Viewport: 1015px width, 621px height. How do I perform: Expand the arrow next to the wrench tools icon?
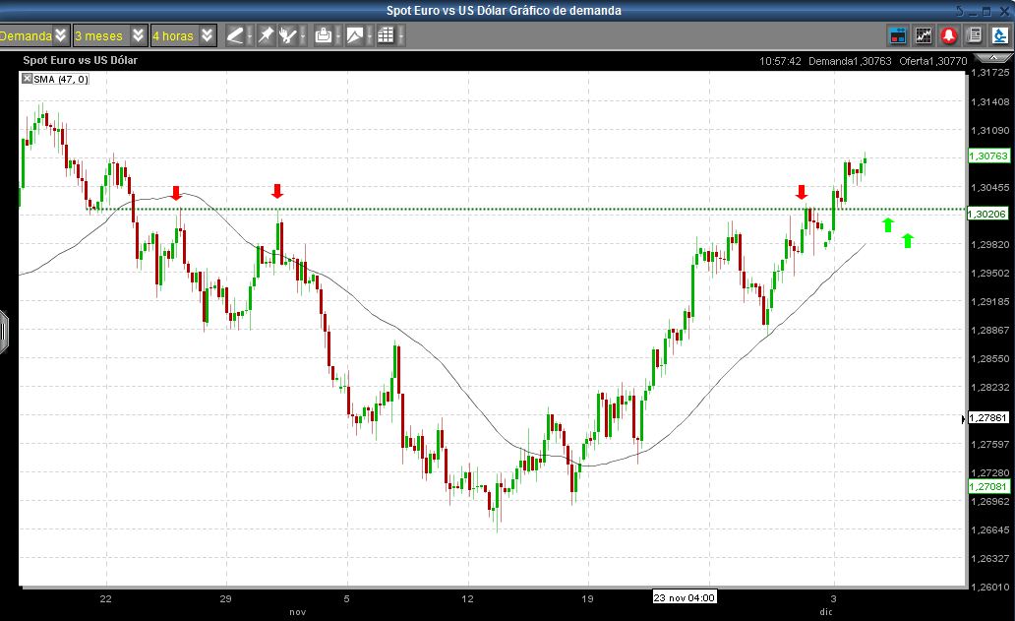pos(302,35)
